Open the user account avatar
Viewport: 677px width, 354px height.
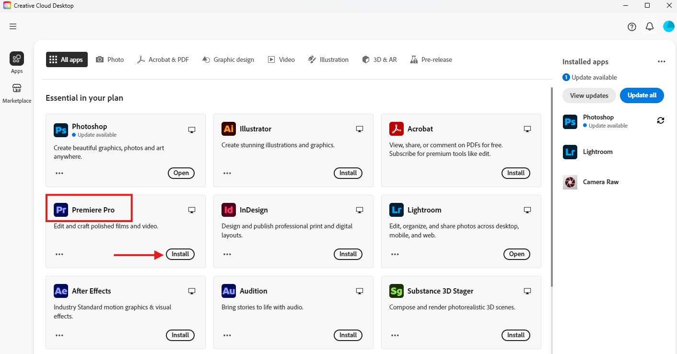point(668,26)
